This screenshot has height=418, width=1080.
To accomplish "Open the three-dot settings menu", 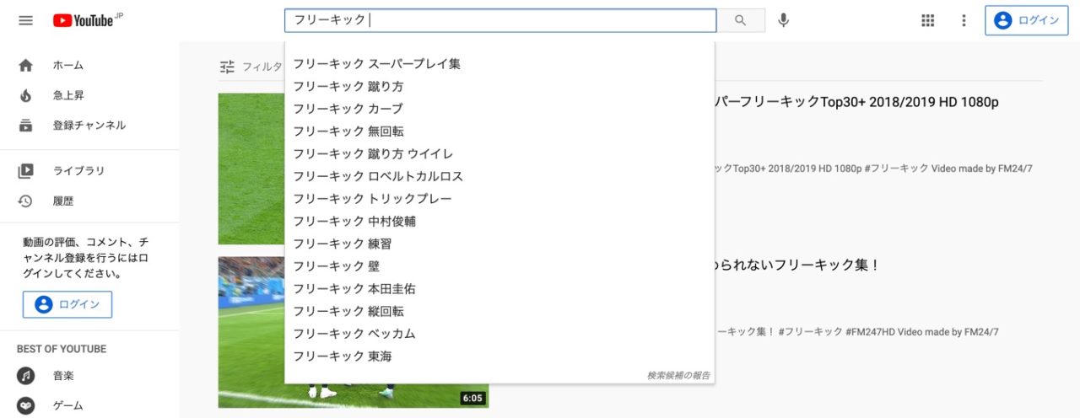I will tap(964, 20).
